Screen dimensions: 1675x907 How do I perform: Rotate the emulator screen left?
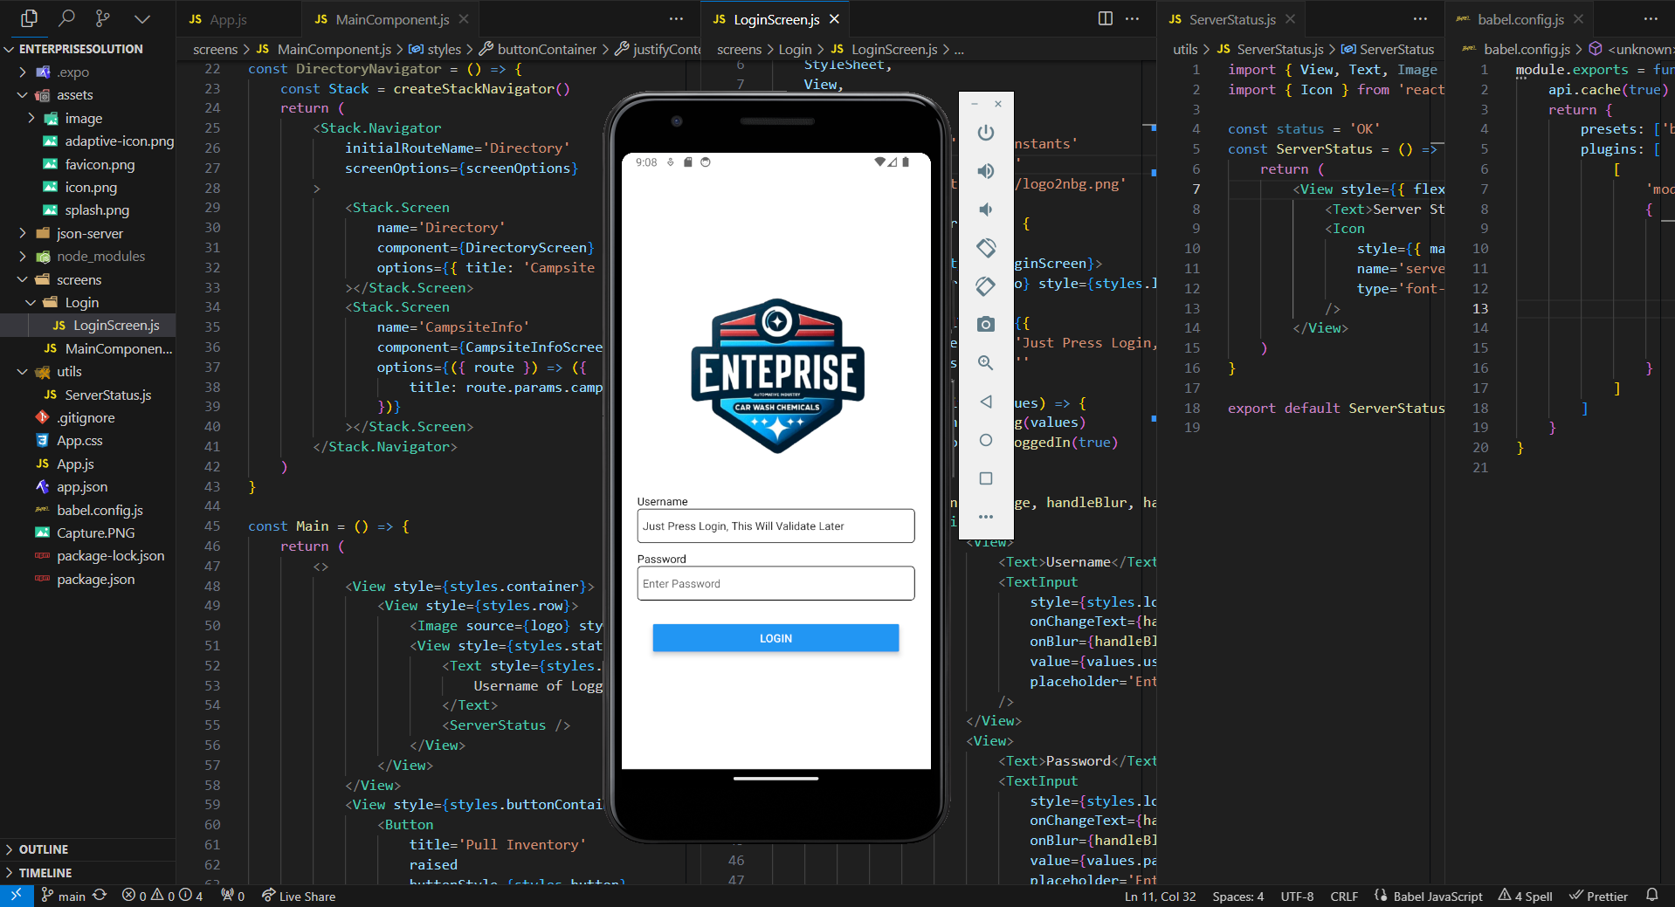click(986, 248)
